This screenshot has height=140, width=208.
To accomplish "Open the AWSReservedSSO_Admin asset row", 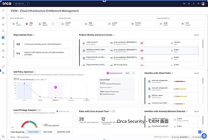I will (x=139, y=51).
